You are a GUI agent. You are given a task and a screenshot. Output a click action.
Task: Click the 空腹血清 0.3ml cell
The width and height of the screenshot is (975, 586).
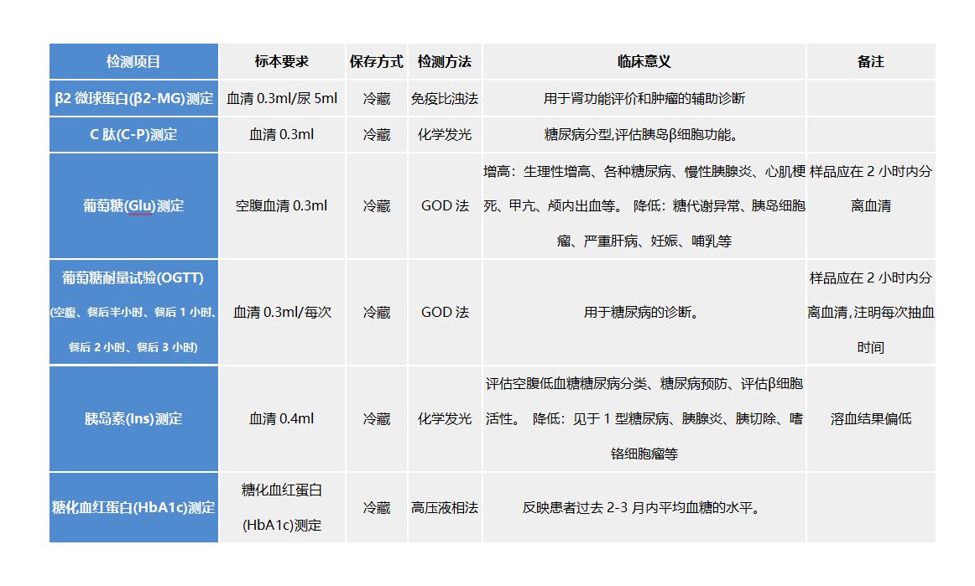(282, 205)
